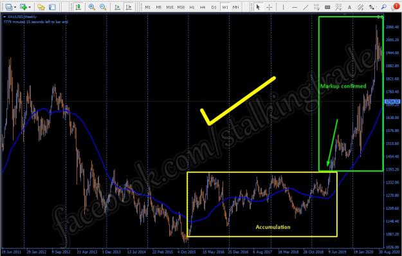Click current price label 1714.32
Image resolution: width=402 pixels, height=256 pixels.
(x=392, y=102)
